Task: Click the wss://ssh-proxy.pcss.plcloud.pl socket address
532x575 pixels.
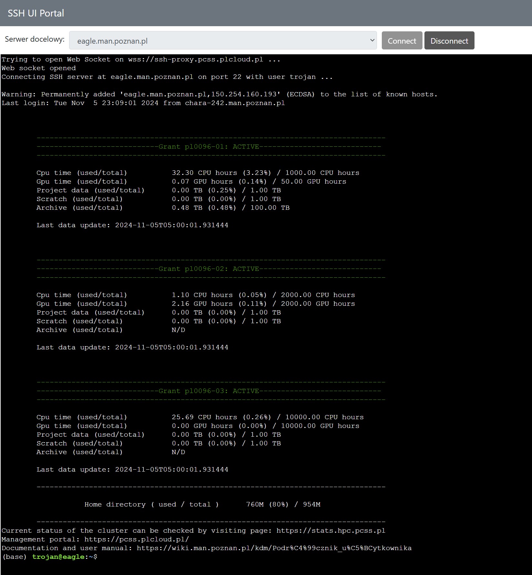Action: [x=195, y=59]
